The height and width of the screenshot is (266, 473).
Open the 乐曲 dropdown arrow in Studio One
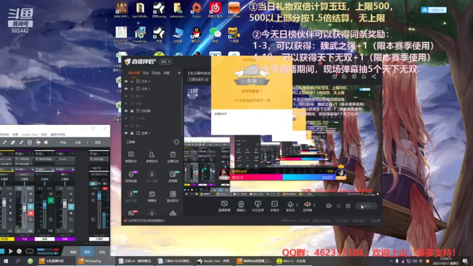click(x=87, y=142)
